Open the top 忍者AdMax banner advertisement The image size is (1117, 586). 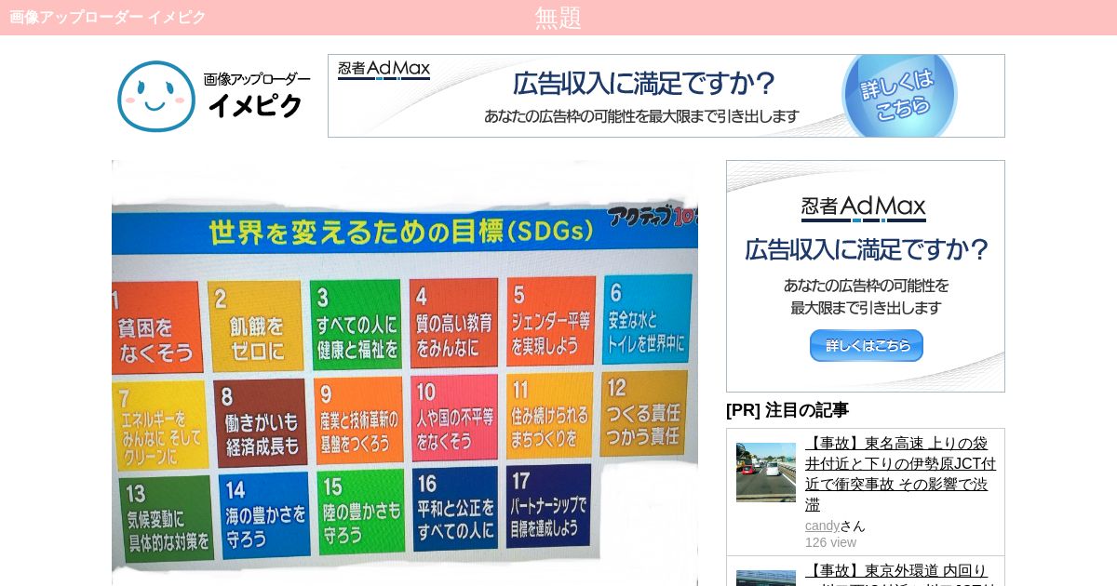pyautogui.click(x=666, y=96)
